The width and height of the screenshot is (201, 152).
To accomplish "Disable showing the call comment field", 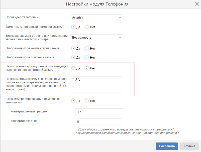I will tap(87, 48).
